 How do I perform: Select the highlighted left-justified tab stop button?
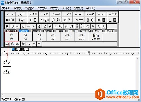[13, 49]
